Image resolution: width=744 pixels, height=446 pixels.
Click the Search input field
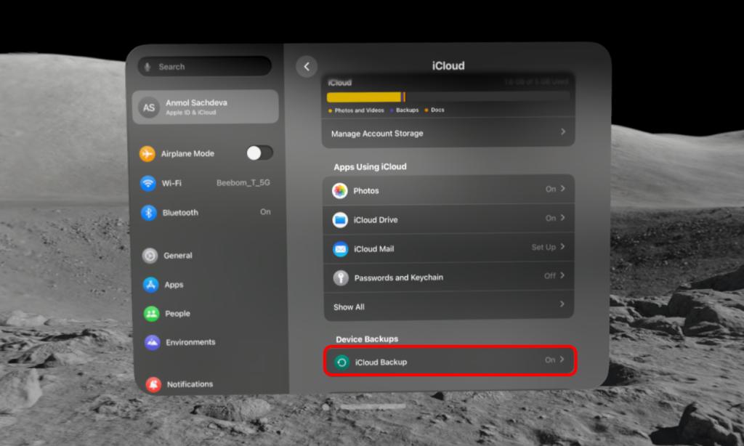[205, 66]
